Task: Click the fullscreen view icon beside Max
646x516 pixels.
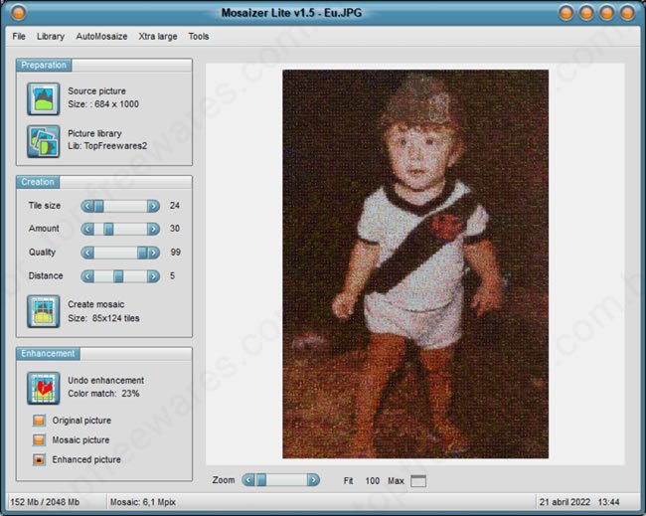Action: tap(417, 481)
